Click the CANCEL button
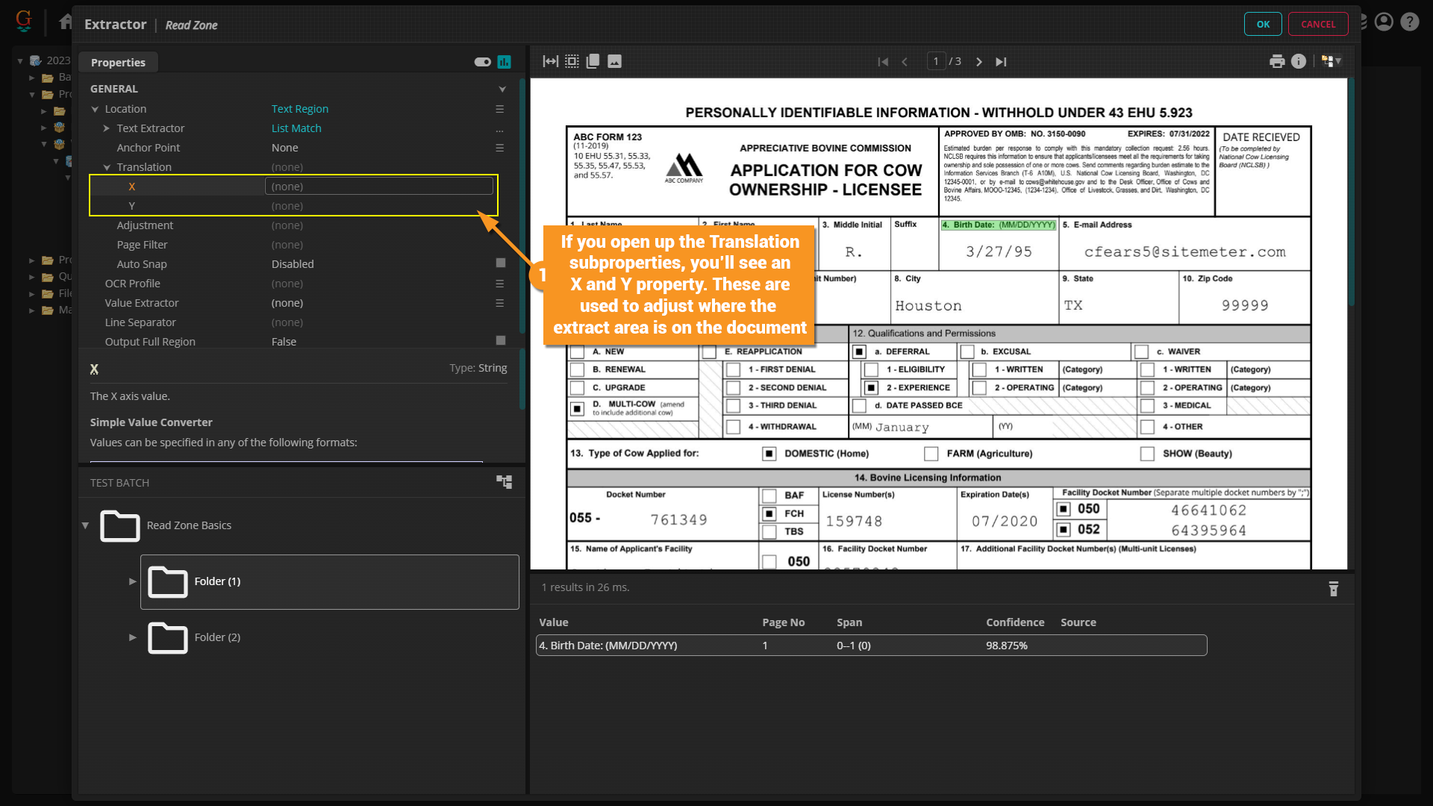Screen dimensions: 1433x806 click(x=1318, y=24)
